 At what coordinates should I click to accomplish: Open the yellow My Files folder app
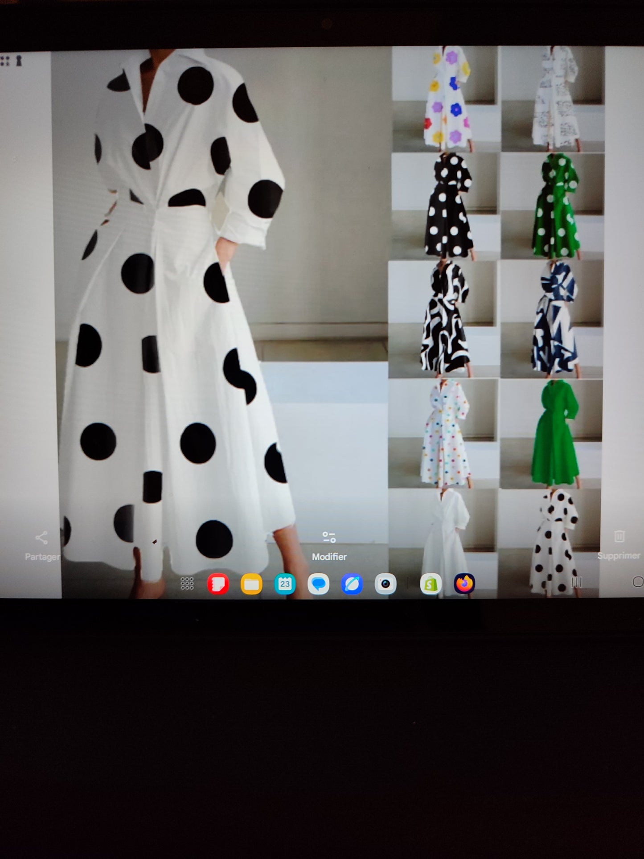252,584
